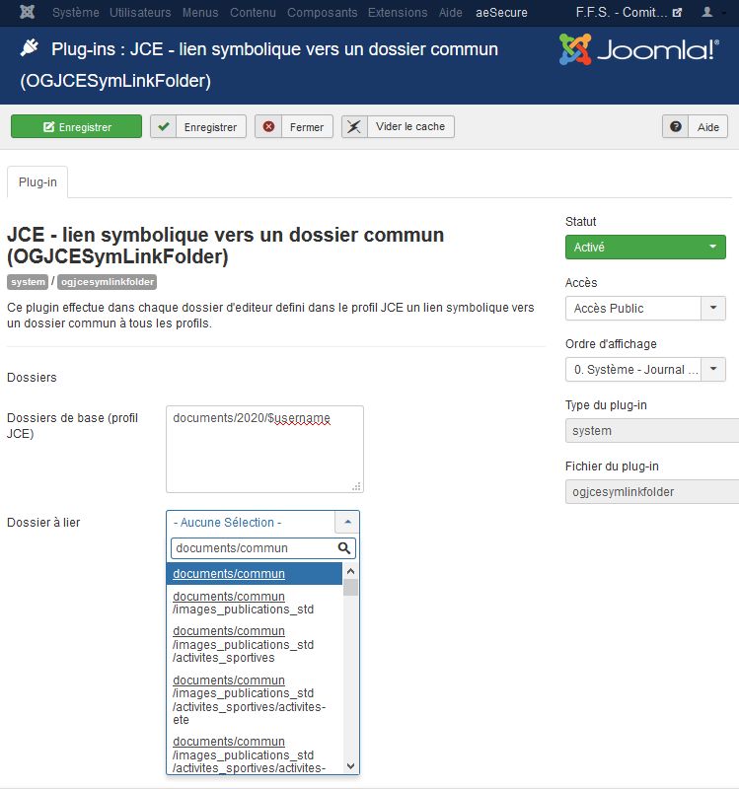Click the Dossier à lier label
This screenshot has width=739, height=789.
(43, 523)
